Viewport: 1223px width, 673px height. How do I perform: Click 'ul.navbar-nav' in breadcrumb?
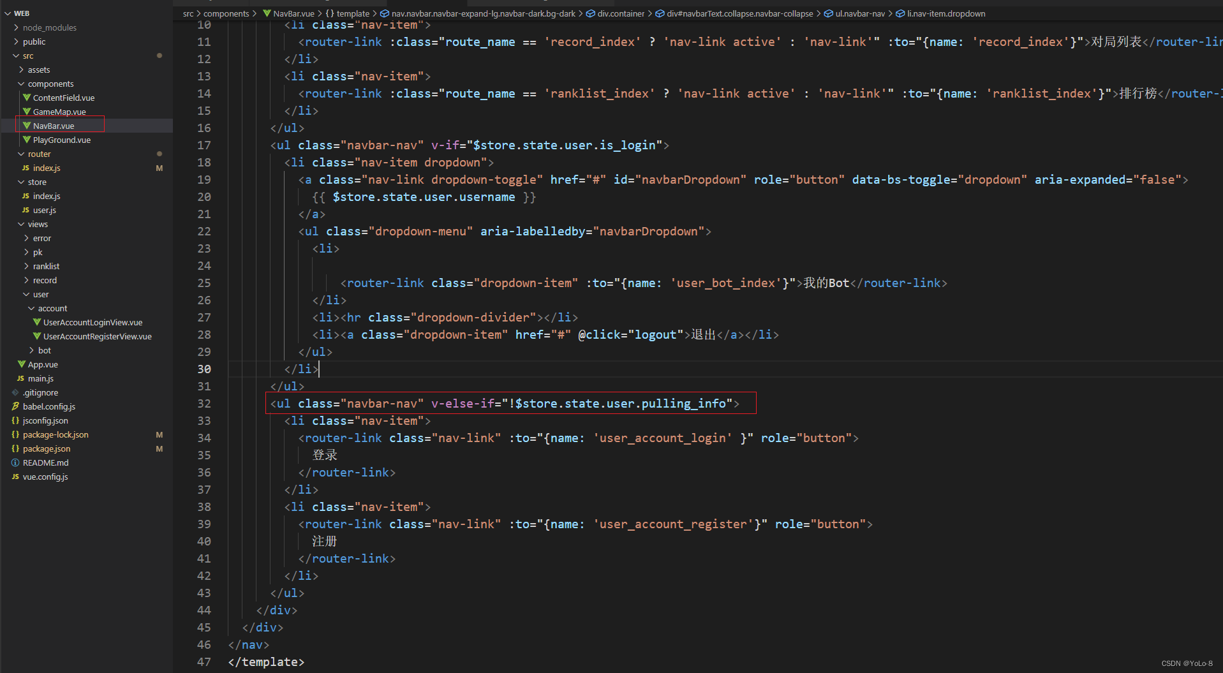[x=860, y=13]
